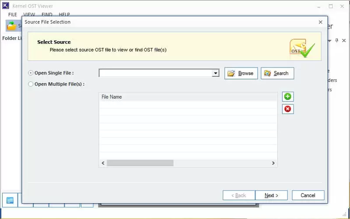Screen dimensions: 350x219
Task: Open the FILE menu in Kernel OST Viewer
Action: pyautogui.click(x=13, y=14)
